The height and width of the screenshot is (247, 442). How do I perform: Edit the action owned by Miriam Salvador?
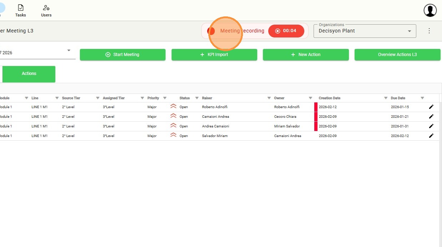[x=431, y=126]
